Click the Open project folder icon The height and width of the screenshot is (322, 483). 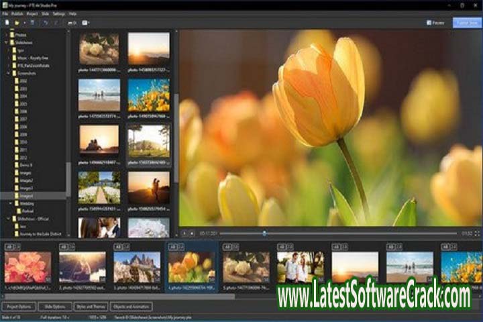[x=16, y=23]
